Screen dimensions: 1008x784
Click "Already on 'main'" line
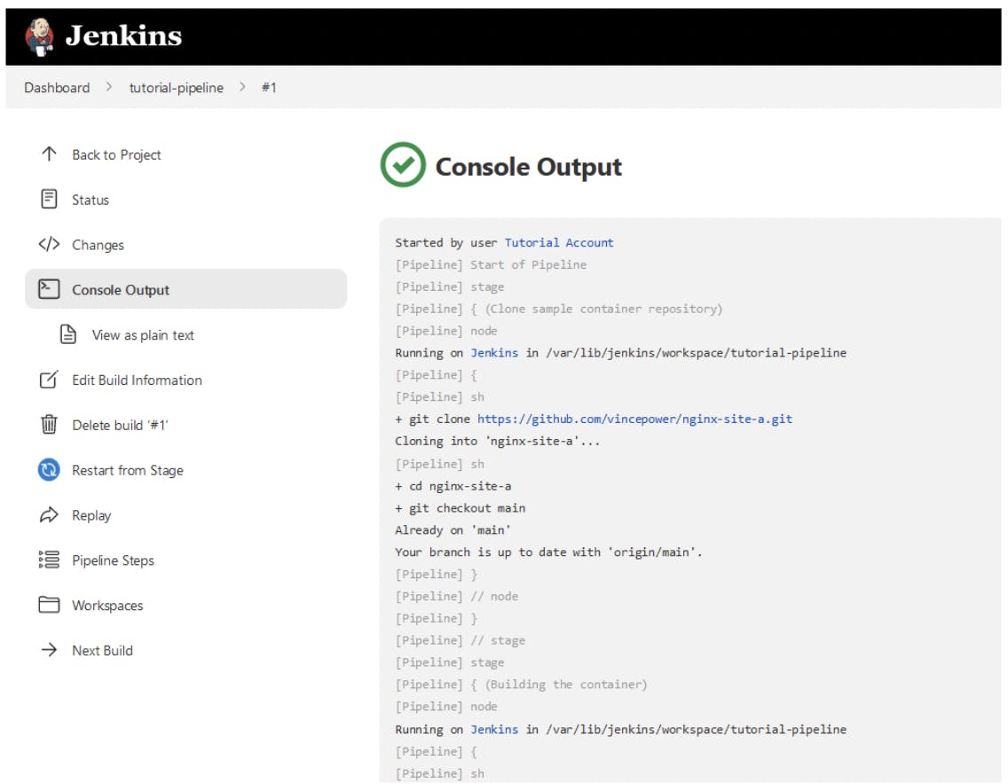point(453,530)
